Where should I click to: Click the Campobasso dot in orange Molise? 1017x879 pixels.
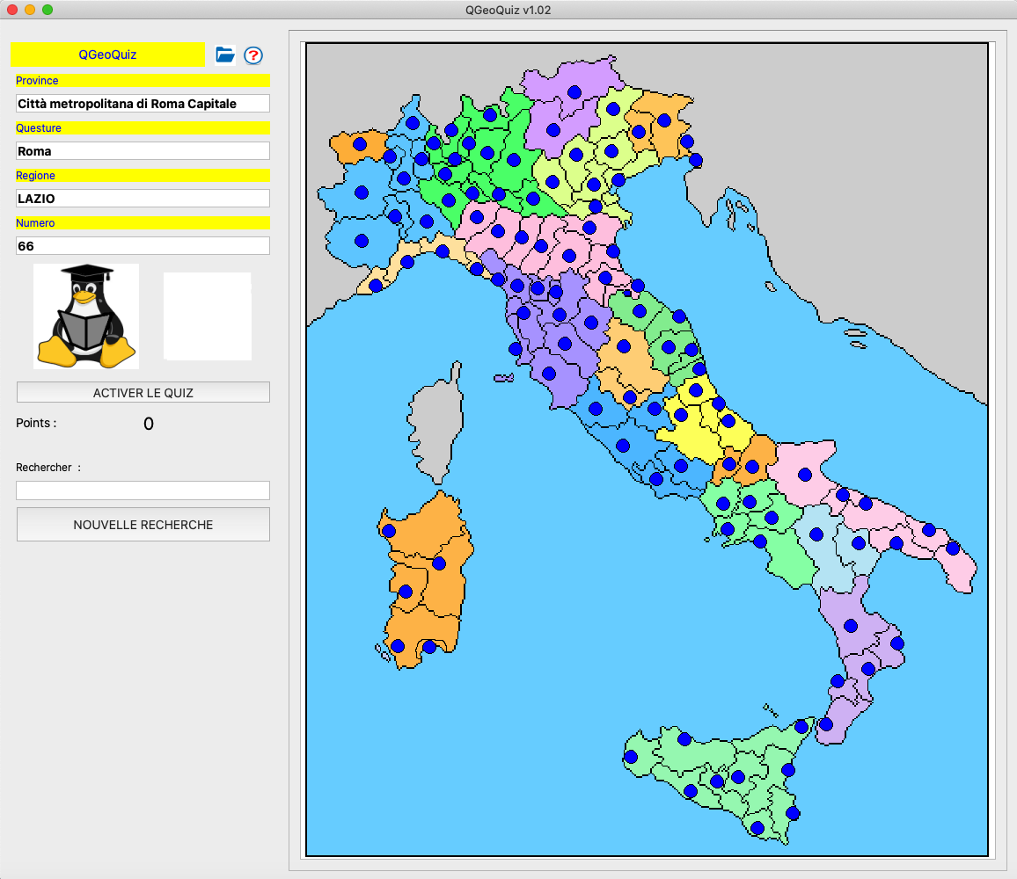752,466
